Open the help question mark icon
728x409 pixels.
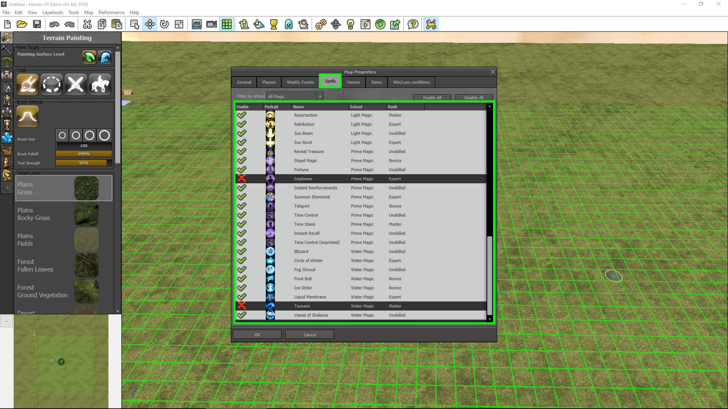(x=413, y=25)
